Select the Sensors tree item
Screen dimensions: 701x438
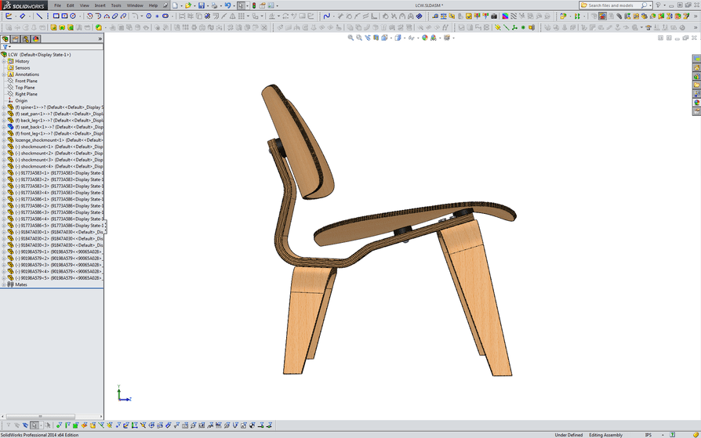tap(23, 68)
